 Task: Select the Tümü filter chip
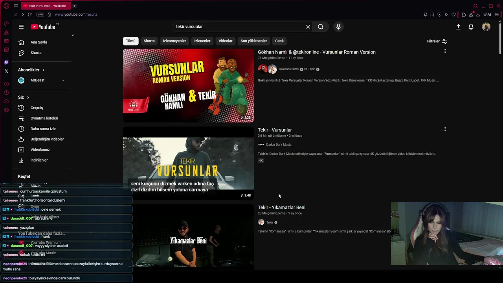tap(130, 41)
